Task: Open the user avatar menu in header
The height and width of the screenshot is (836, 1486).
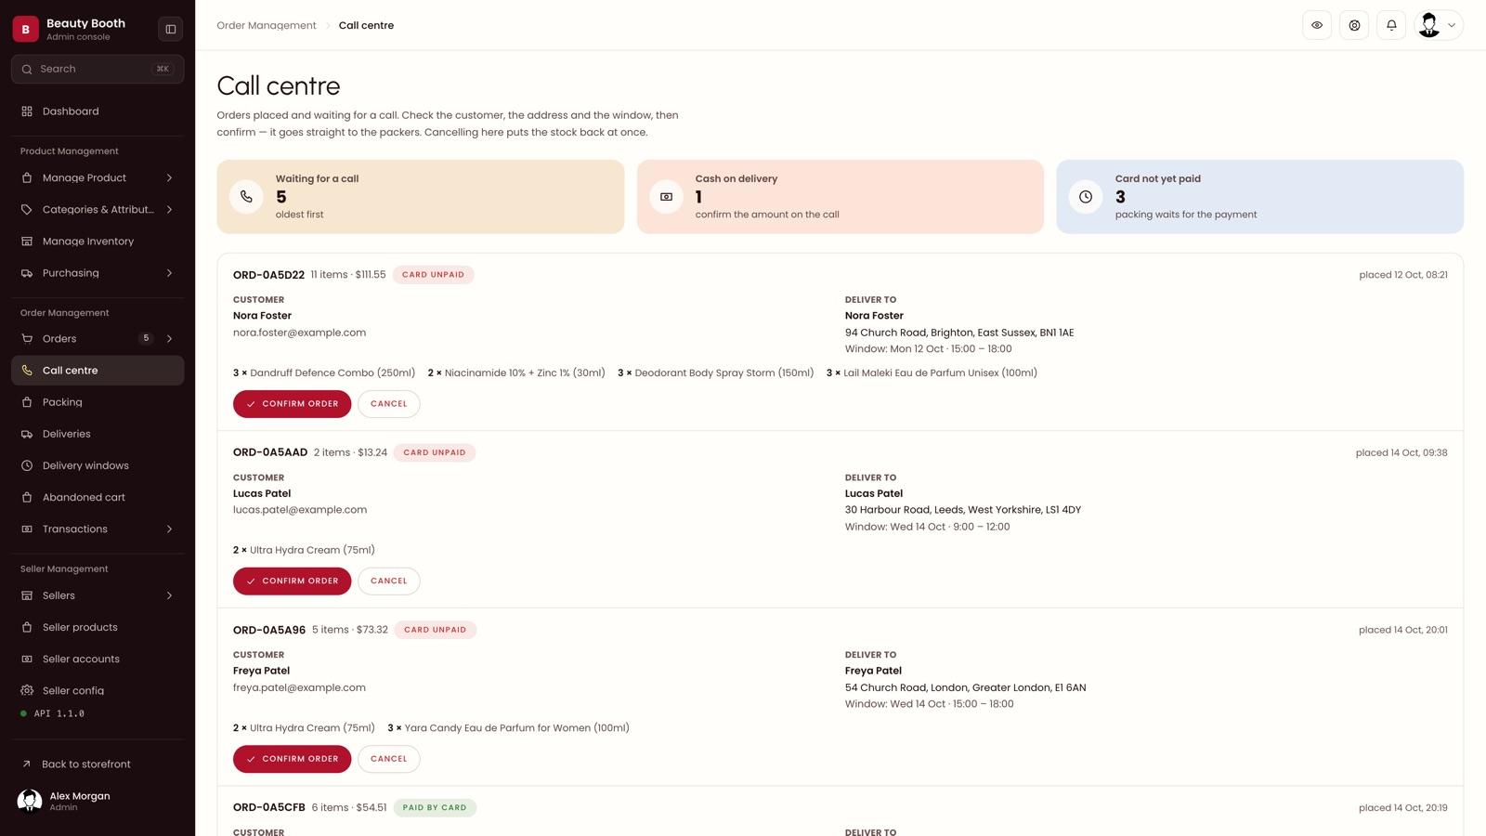Action: [x=1439, y=25]
